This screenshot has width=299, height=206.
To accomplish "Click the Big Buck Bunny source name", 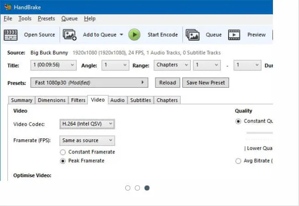I will click(x=49, y=53).
